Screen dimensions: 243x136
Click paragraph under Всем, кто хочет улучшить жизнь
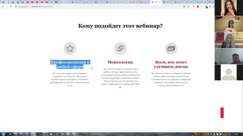[x=171, y=79]
